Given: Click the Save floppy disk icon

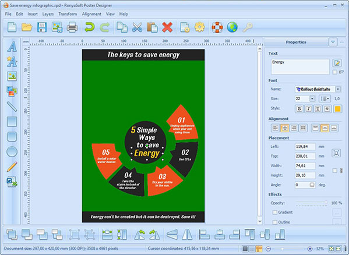Looking at the screenshot, I should 42,27.
